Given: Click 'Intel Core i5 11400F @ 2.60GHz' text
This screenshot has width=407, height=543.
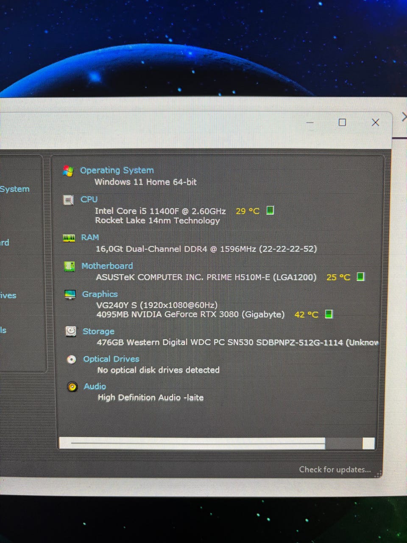Looking at the screenshot, I should (160, 211).
